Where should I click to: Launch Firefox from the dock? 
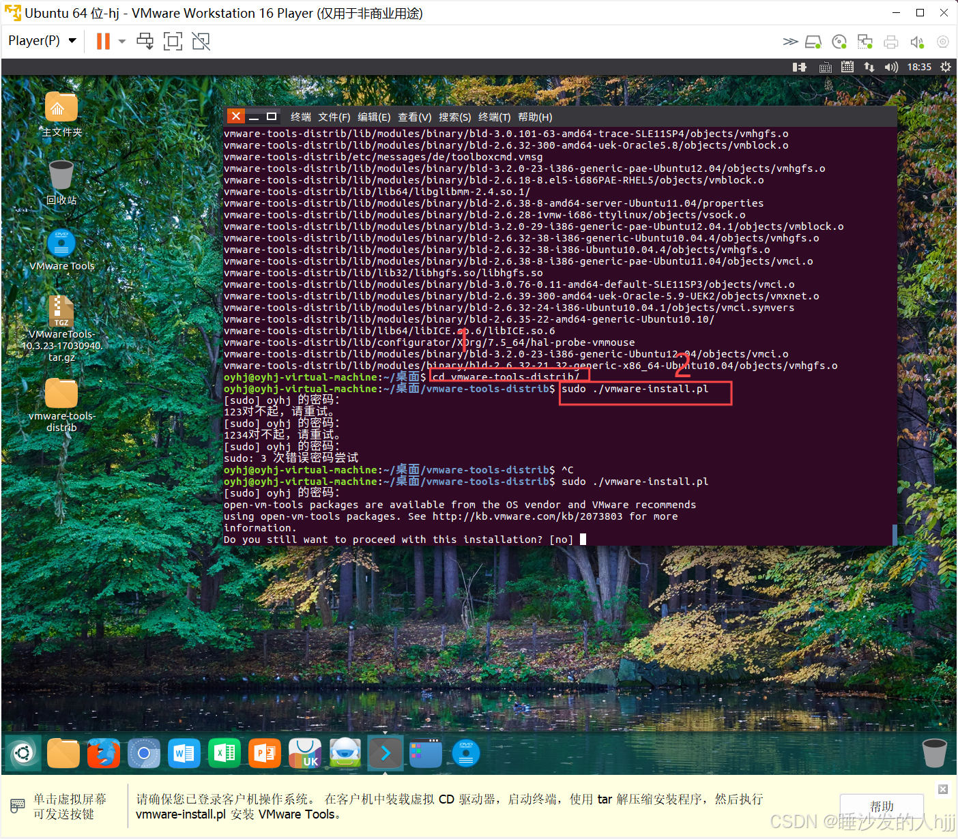coord(104,753)
